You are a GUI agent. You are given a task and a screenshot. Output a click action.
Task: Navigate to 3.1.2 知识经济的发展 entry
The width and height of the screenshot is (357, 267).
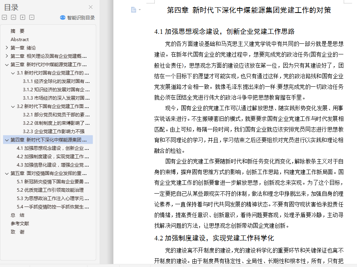click(x=56, y=89)
